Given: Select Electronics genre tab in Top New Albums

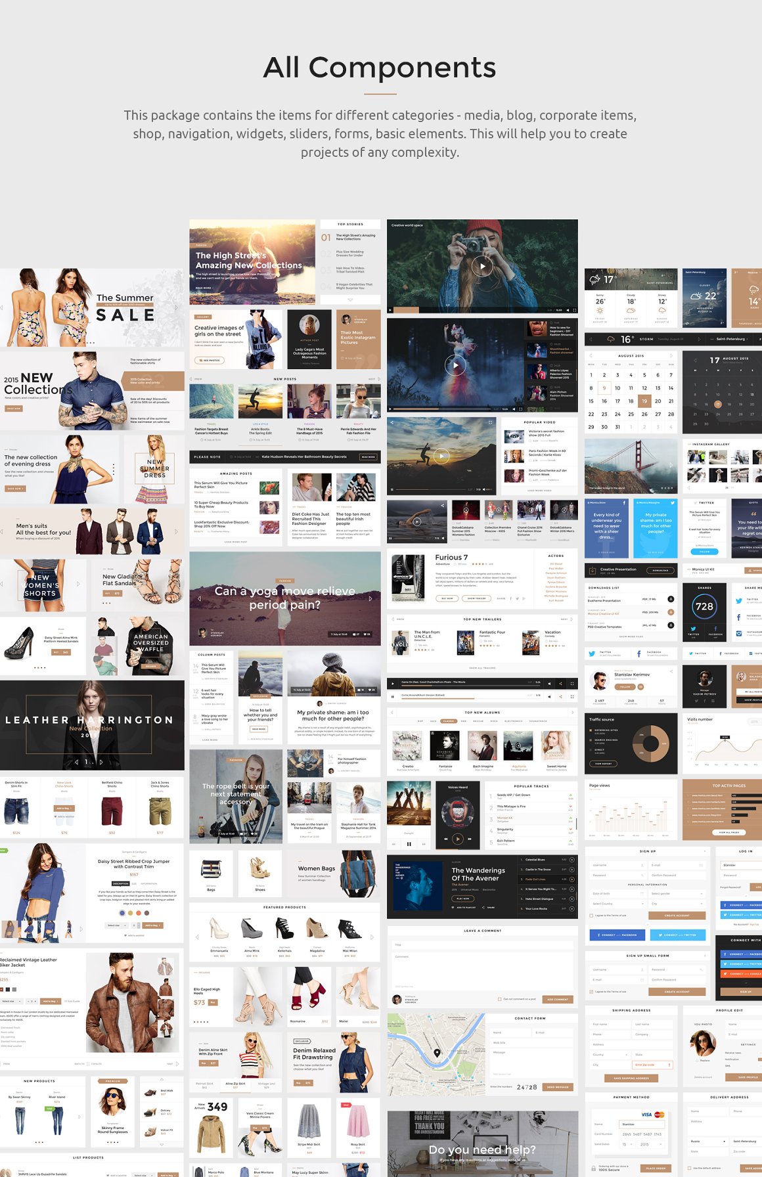Looking at the screenshot, I should pyautogui.click(x=514, y=721).
